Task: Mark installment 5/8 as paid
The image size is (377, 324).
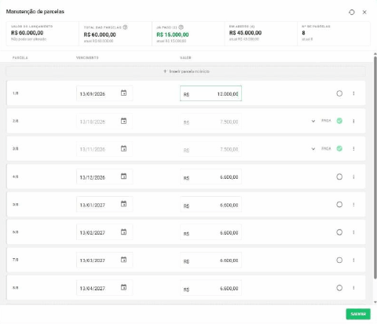Action: pos(339,205)
